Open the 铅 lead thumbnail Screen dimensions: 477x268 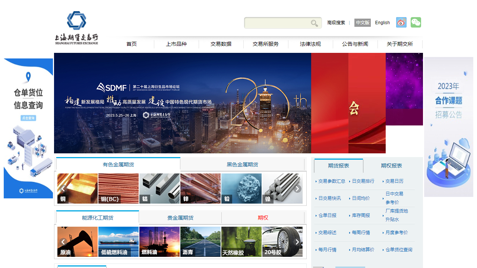click(x=241, y=188)
